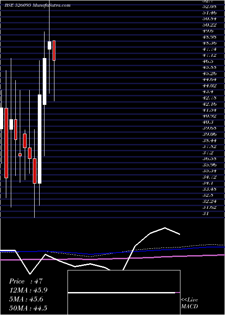Viewport: 225px width, 315px height.
Task: Click the 48.36 price axis label
Action: [x=209, y=43]
